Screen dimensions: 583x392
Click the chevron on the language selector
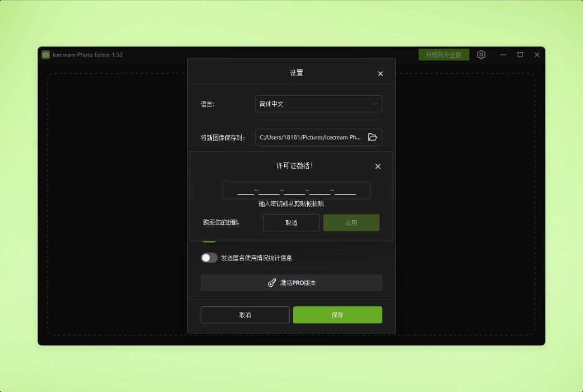pyautogui.click(x=376, y=104)
